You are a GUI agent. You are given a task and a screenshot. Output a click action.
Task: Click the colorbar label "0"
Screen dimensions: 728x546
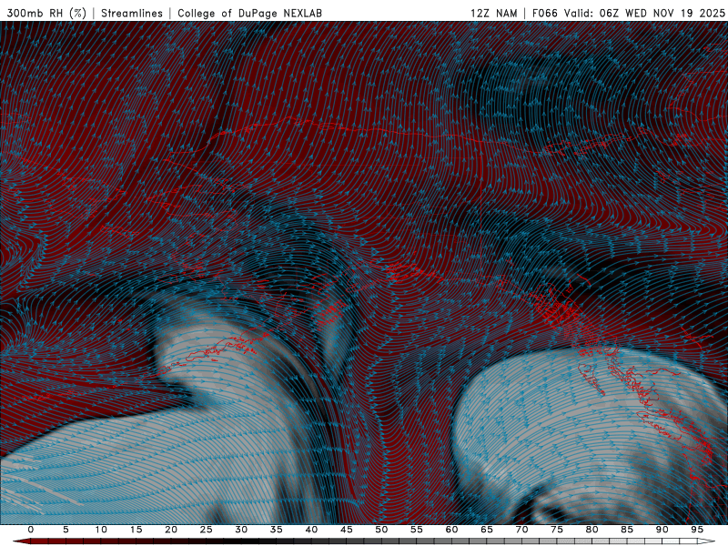point(31,530)
